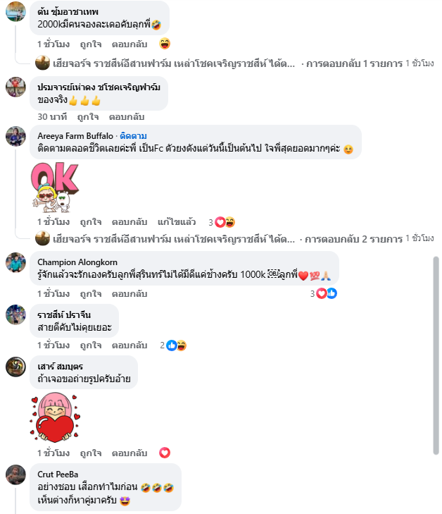Click the comments vertical scrollbar
442x514 pixels.
(436, 355)
